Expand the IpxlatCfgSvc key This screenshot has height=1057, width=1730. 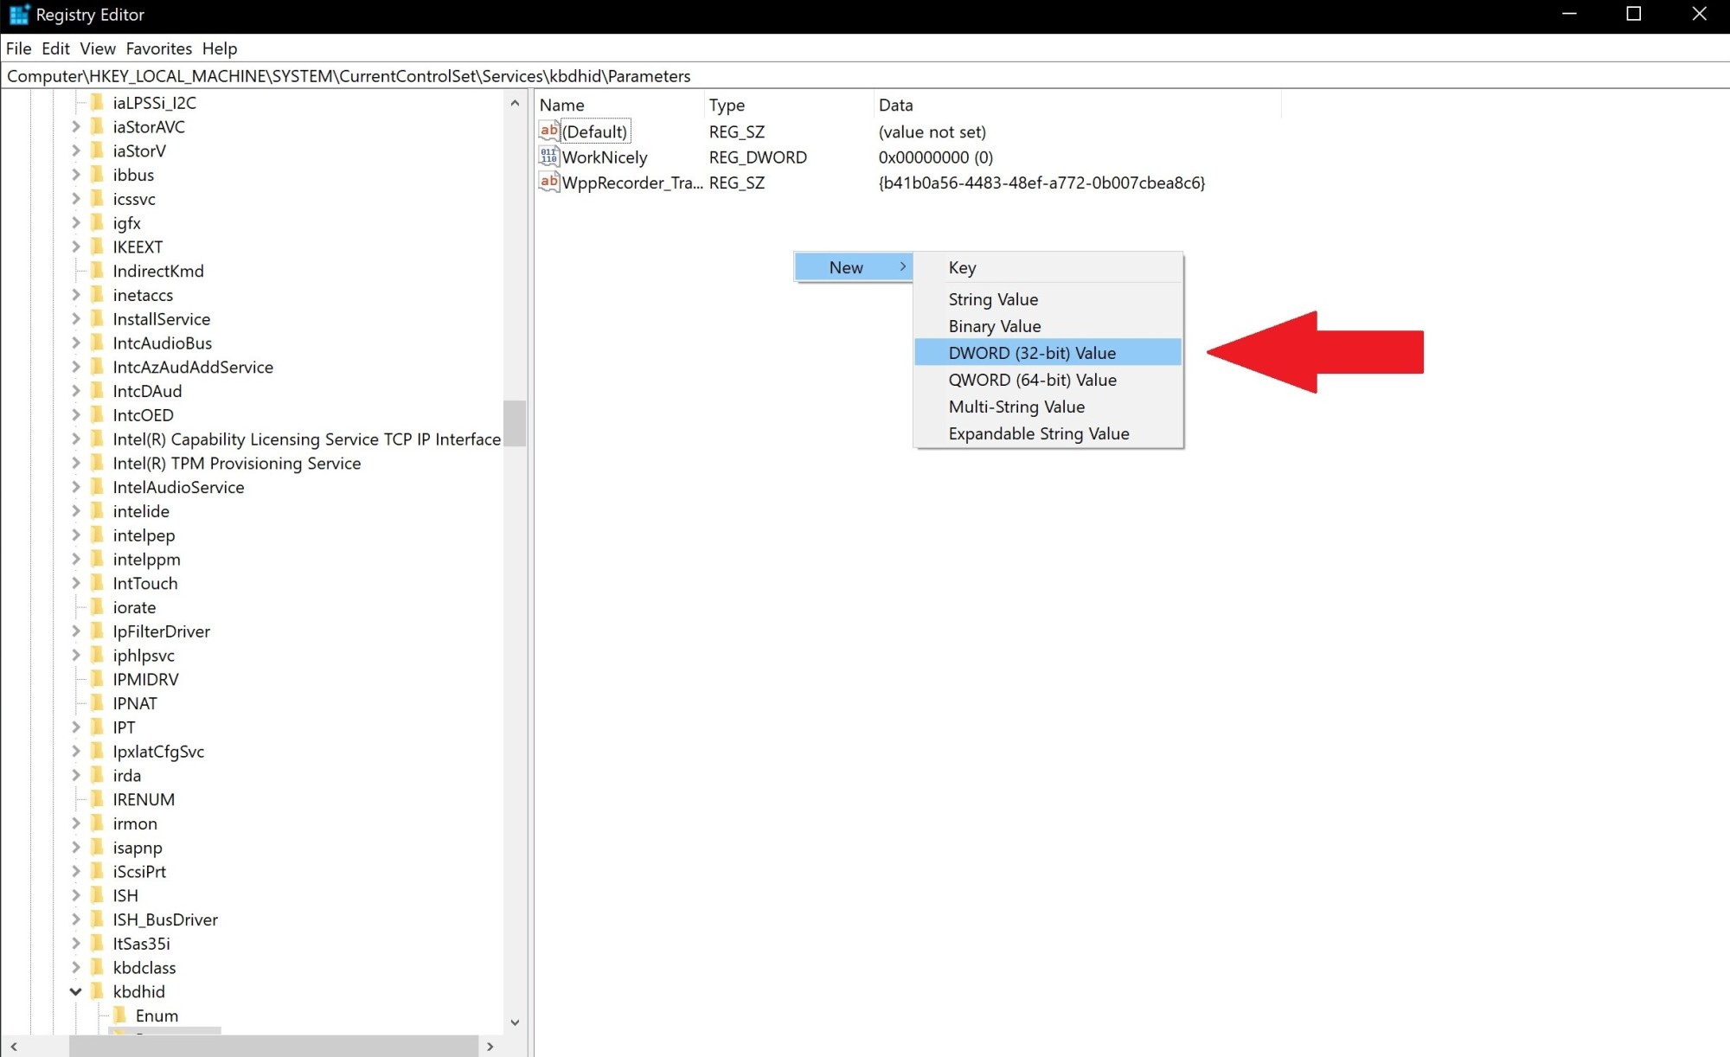[75, 751]
